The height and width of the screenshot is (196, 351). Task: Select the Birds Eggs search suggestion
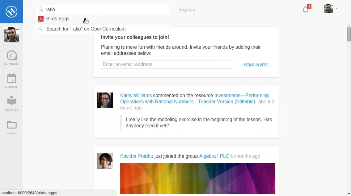pyautogui.click(x=103, y=19)
